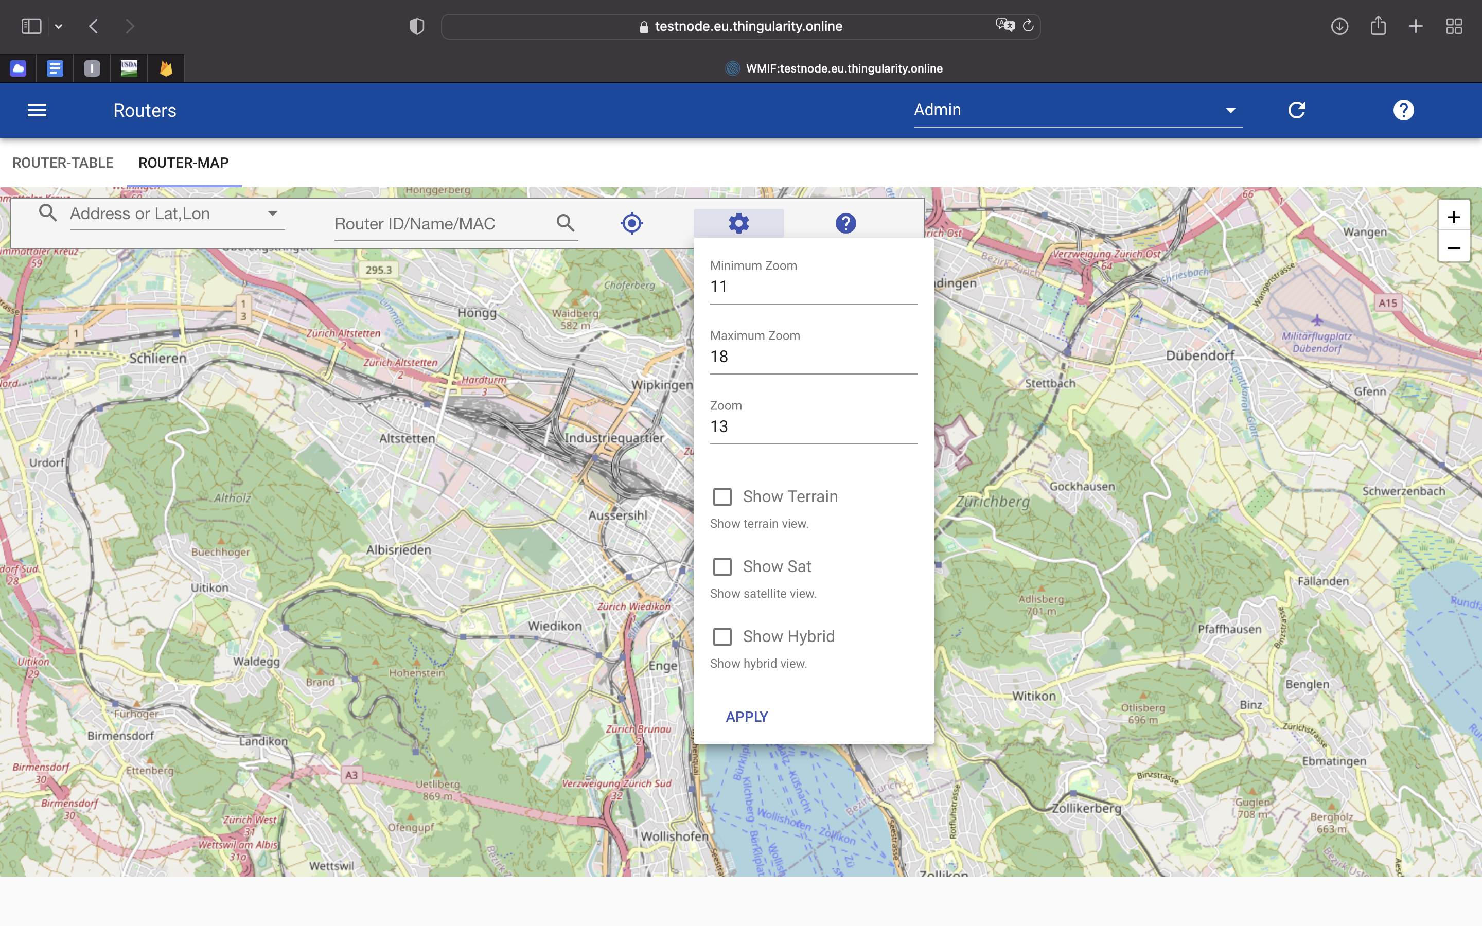
Task: Select the ROUTER-MAP tab
Action: 183,163
